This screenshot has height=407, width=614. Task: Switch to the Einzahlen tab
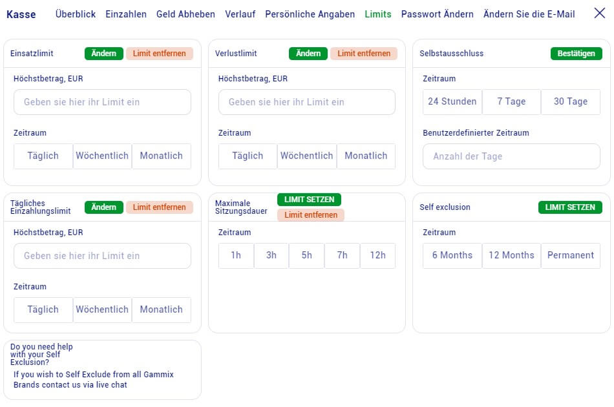[126, 14]
